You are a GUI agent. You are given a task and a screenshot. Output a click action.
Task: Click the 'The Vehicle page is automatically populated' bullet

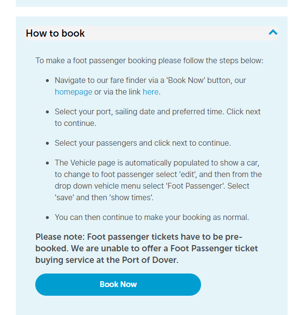[158, 180]
